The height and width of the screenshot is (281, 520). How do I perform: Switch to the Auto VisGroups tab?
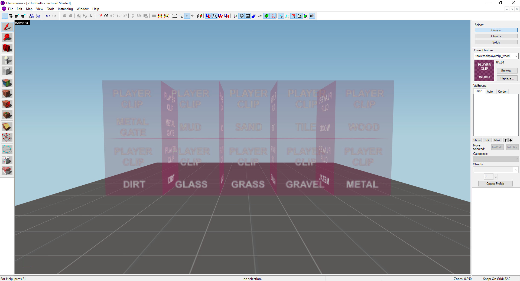pos(490,91)
